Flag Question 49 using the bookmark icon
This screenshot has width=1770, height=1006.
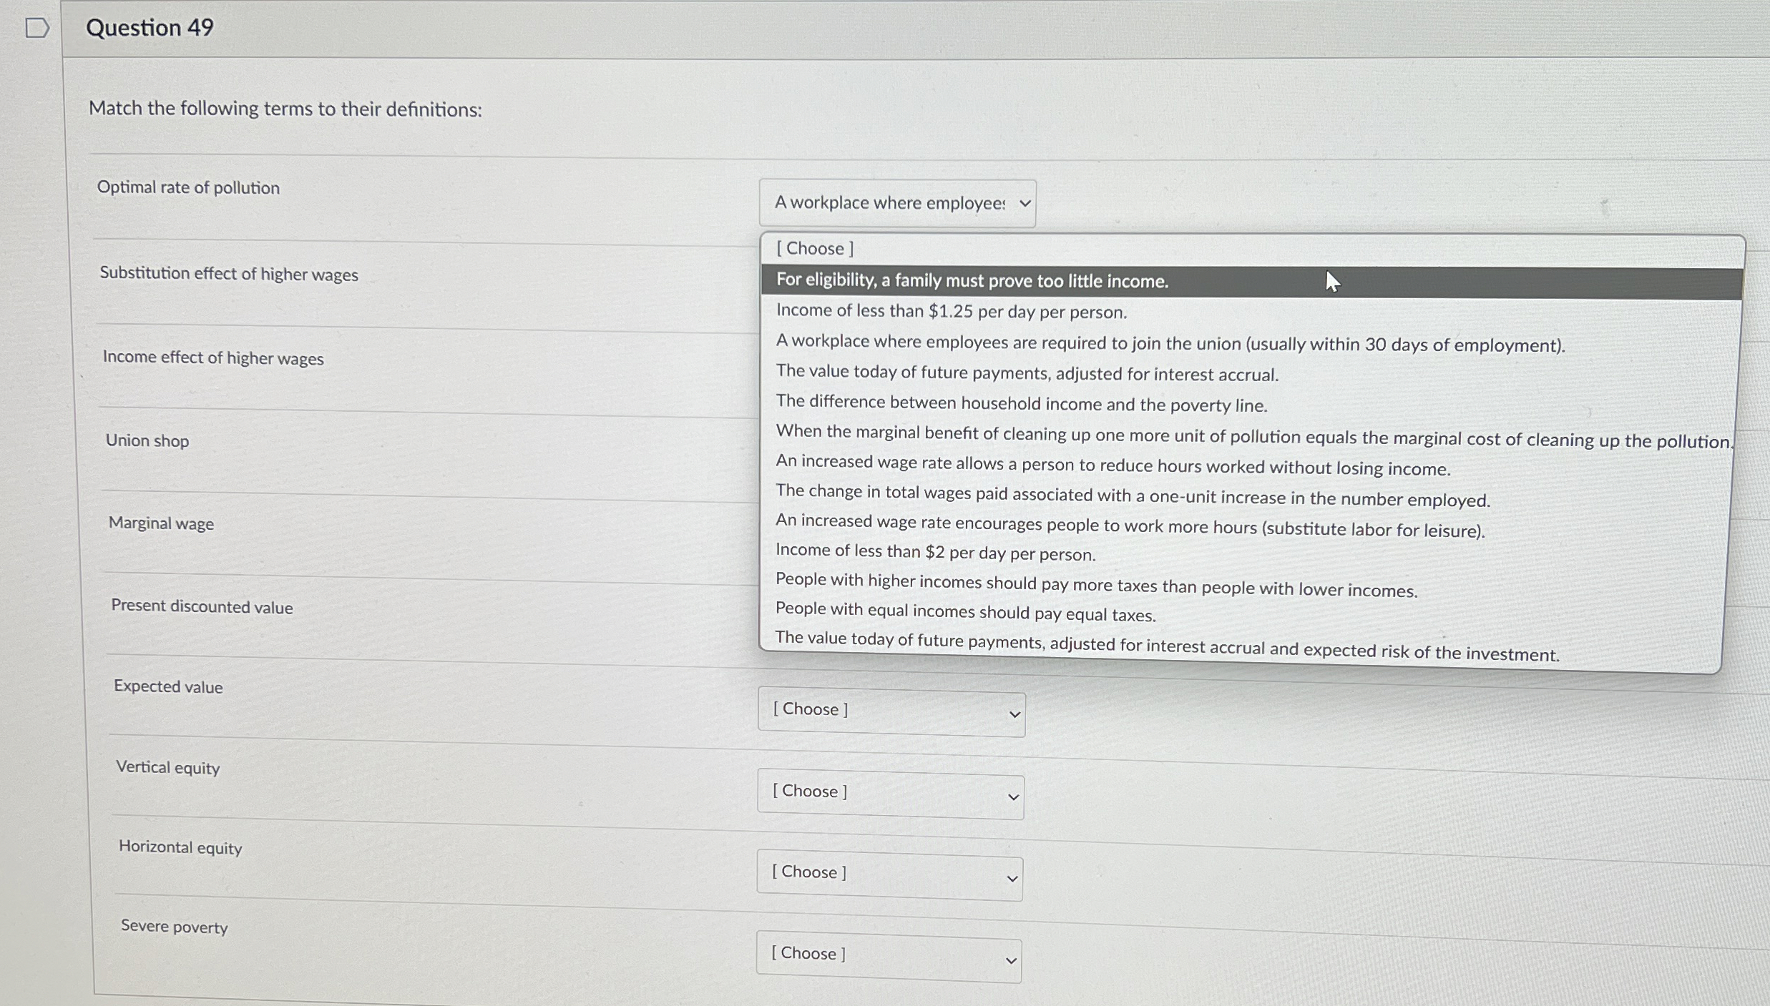point(36,29)
